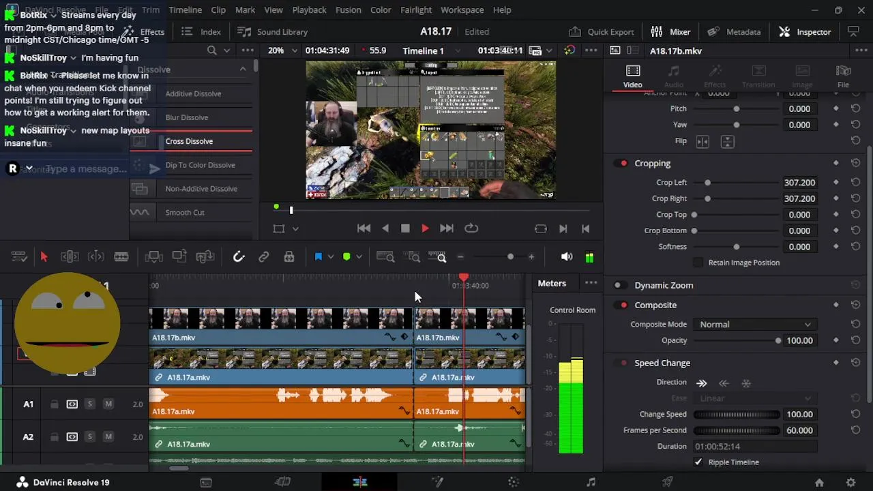Click the Zoom to Fit Timeline icon
Image resolution: width=873 pixels, height=491 pixels.
click(x=385, y=256)
